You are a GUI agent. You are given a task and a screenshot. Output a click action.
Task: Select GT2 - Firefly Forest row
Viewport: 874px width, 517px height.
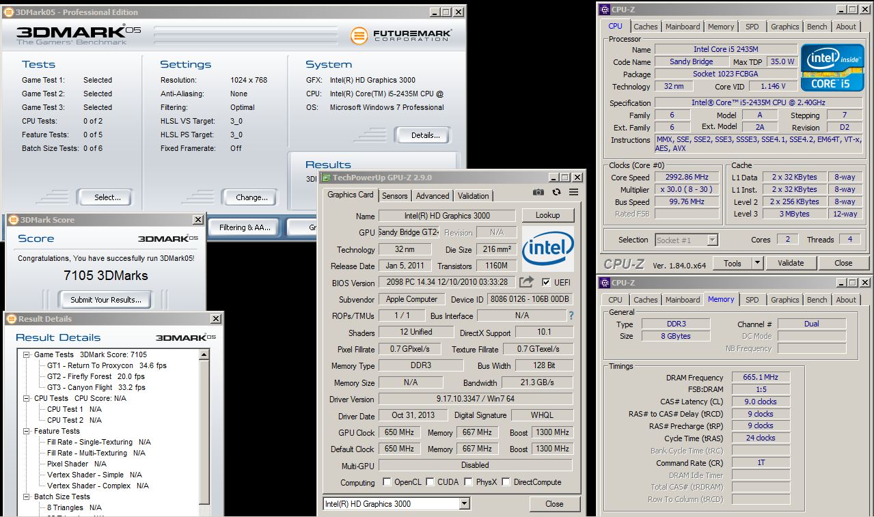point(96,376)
